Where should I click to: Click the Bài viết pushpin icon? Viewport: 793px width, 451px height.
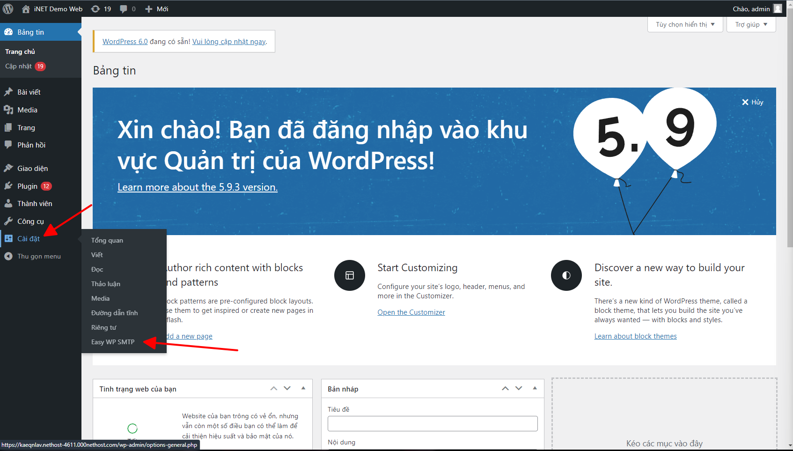(x=8, y=92)
